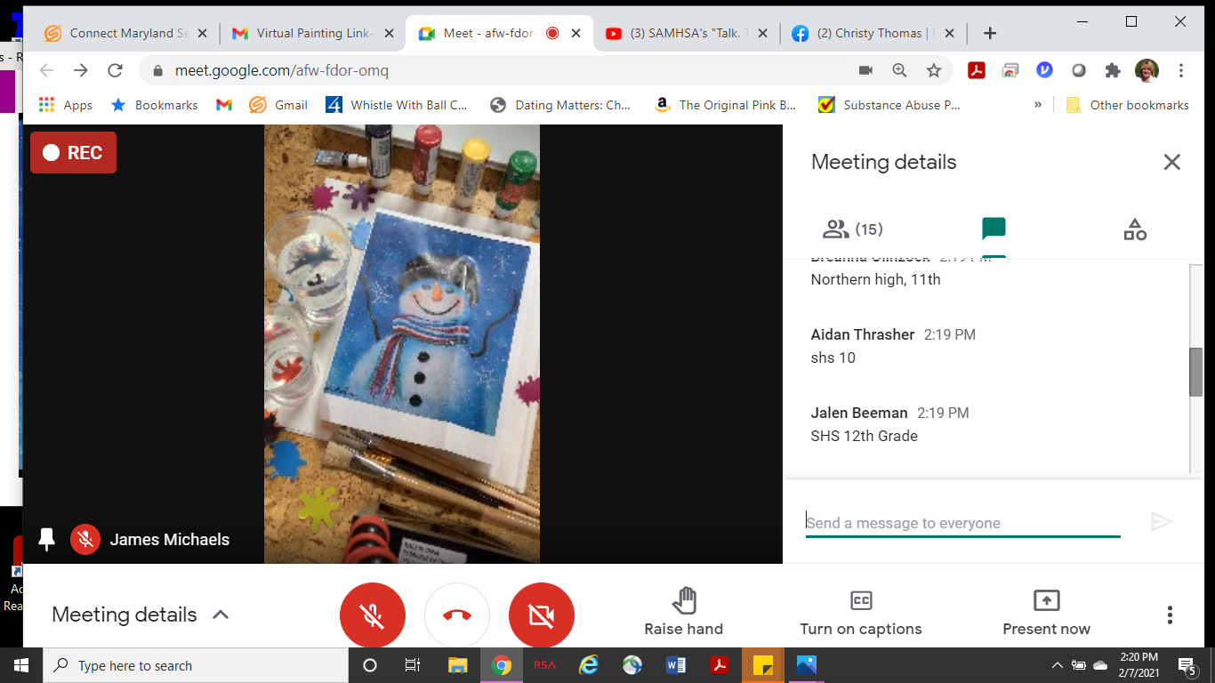The height and width of the screenshot is (683, 1215).
Task: Raise hand in the meeting
Action: tap(683, 613)
